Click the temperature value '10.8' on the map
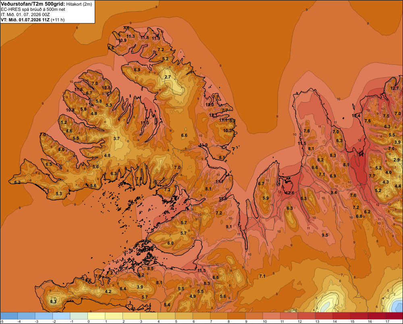 [x=70, y=110]
